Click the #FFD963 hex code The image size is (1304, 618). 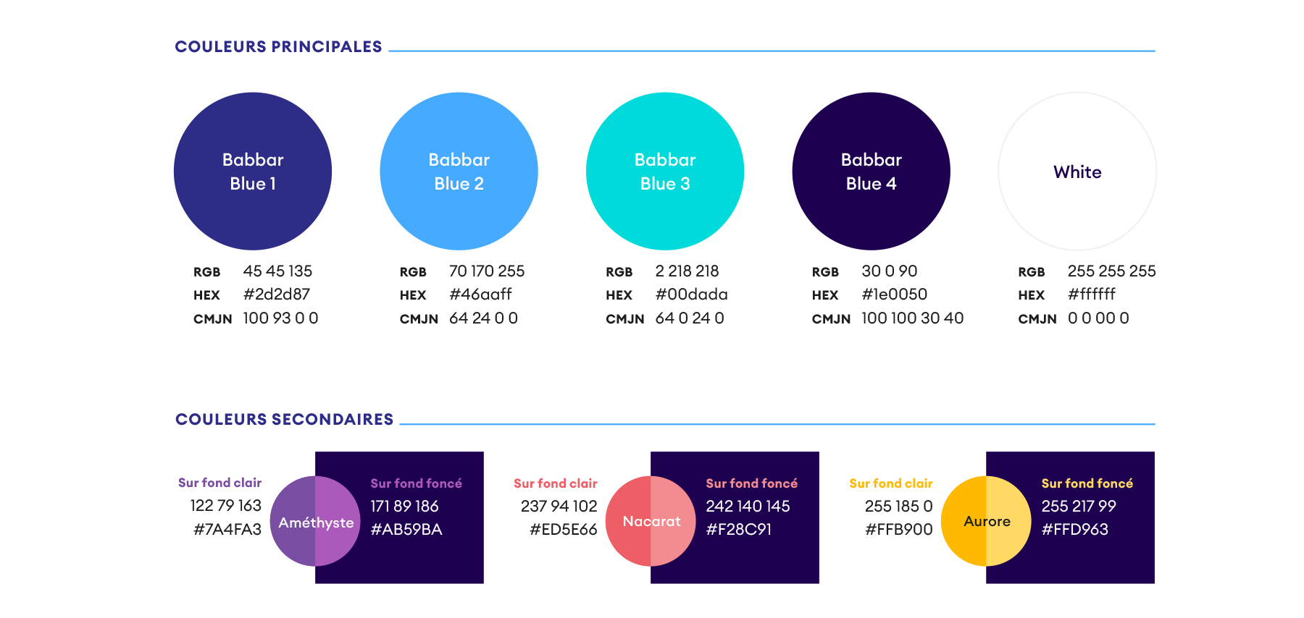click(x=1075, y=530)
